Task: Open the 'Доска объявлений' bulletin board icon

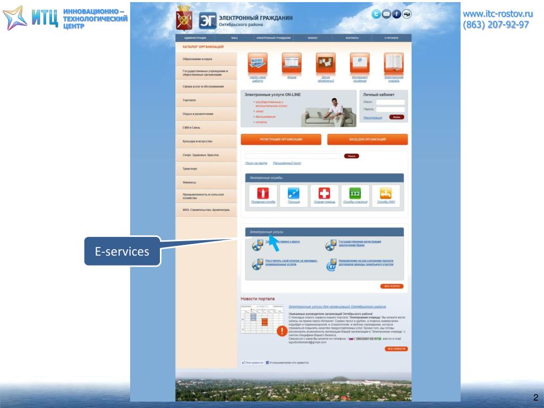Action: pos(326,63)
